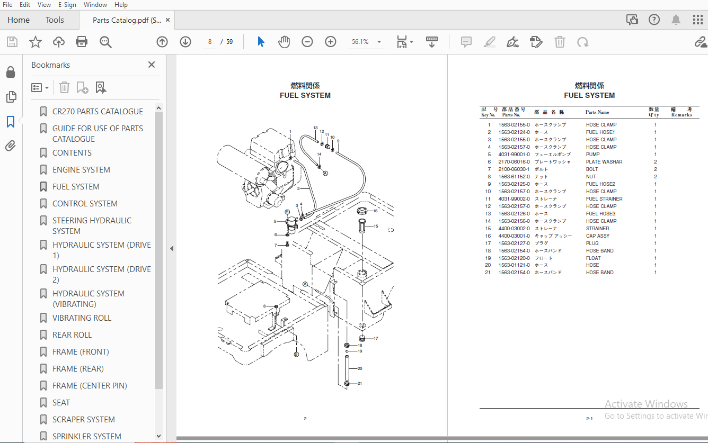Jump to the CONTENTS bookmark
This screenshot has height=443, width=708.
tap(72, 153)
